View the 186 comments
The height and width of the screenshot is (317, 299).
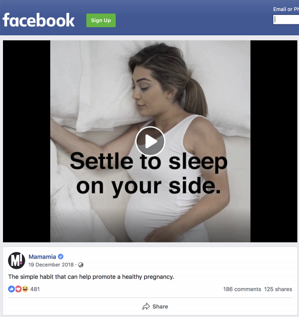point(242,289)
